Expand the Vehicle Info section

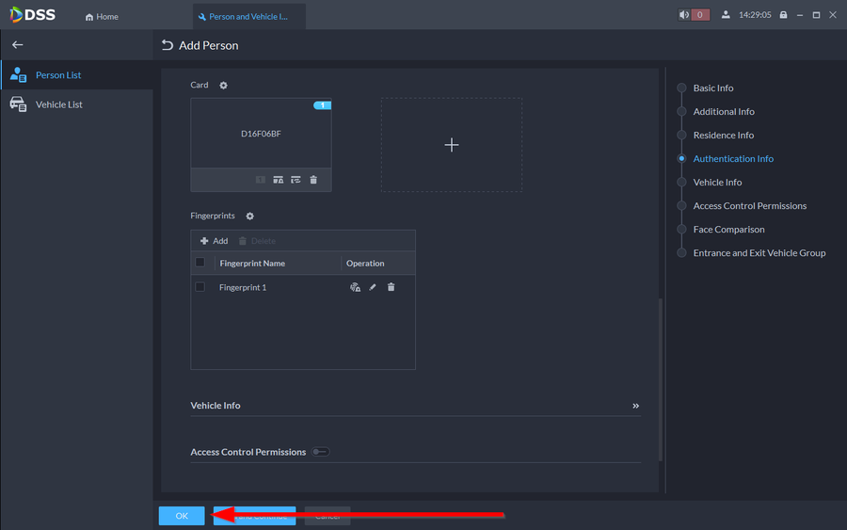(635, 406)
